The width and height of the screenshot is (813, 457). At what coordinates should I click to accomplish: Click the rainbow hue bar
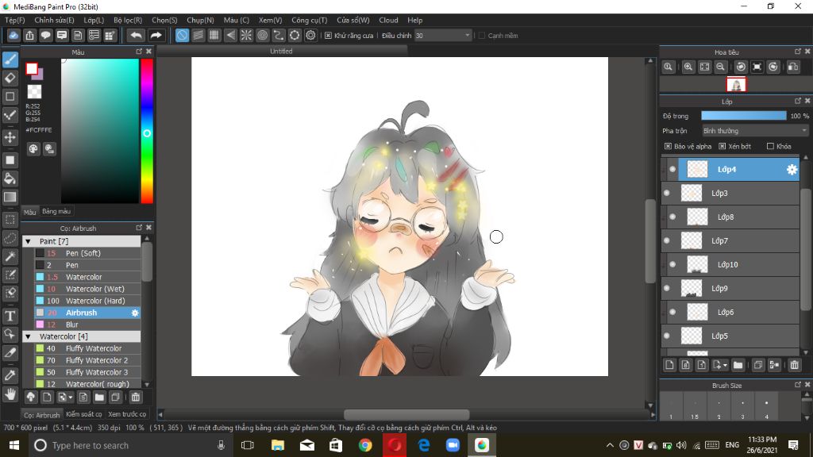click(x=147, y=131)
